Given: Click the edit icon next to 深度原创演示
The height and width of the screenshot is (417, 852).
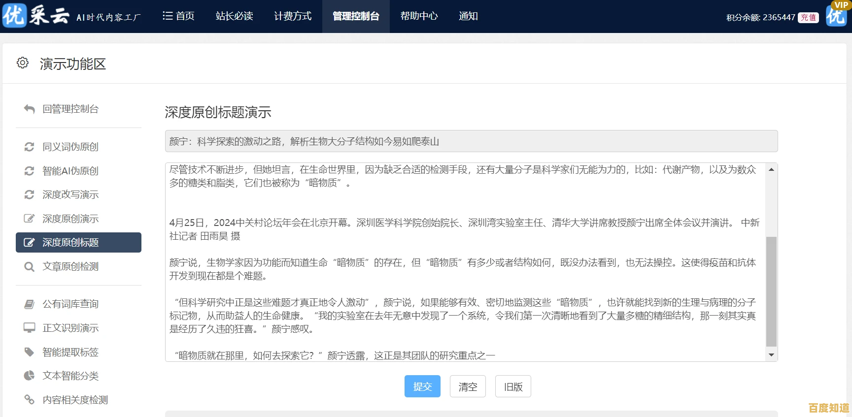Looking at the screenshot, I should tap(29, 219).
